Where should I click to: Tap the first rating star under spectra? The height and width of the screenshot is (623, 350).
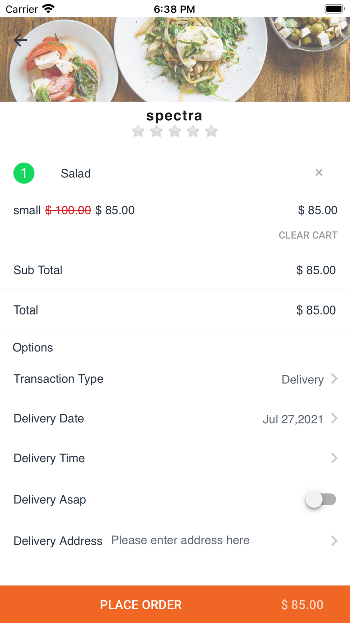point(138,131)
